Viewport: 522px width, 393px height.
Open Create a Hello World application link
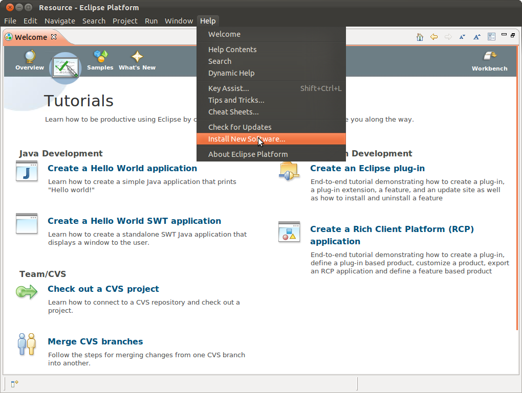122,168
